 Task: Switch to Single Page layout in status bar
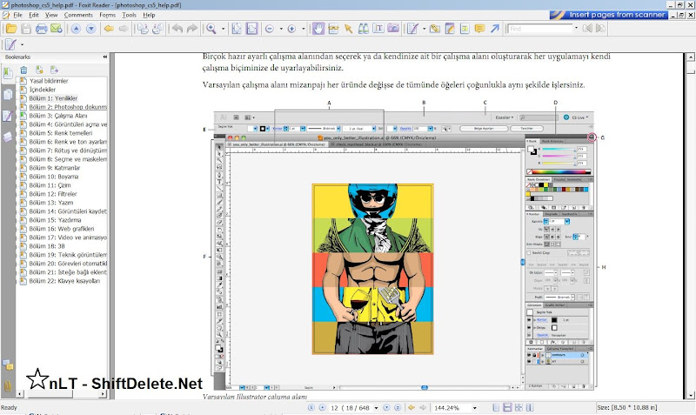(x=496, y=407)
